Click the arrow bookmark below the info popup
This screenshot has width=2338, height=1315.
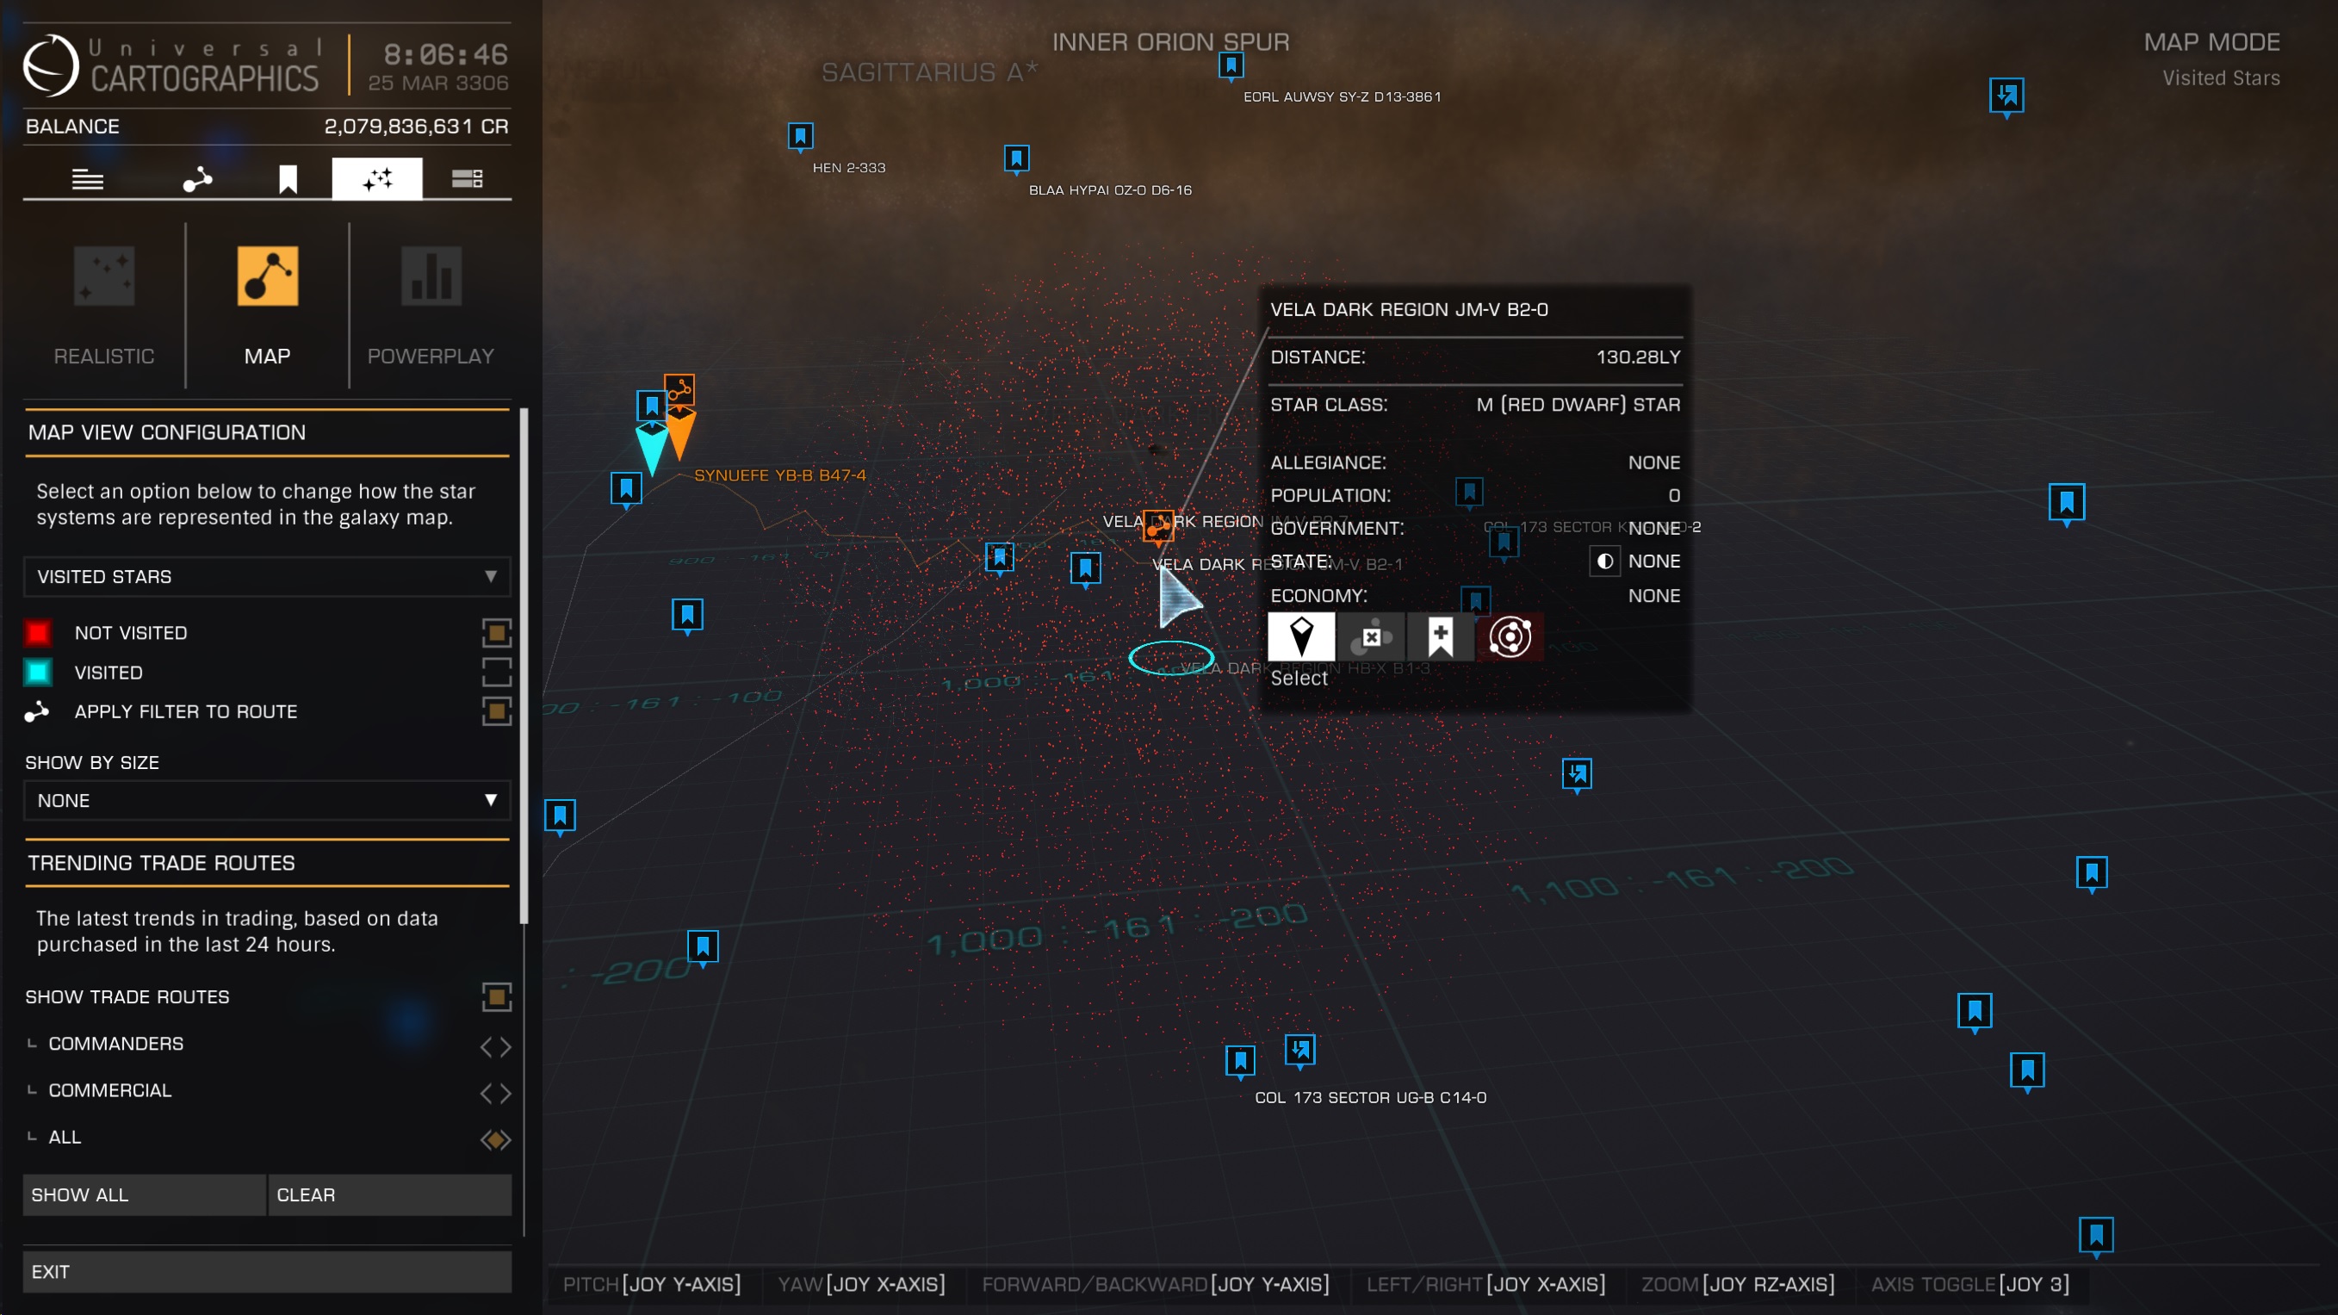click(x=1577, y=774)
